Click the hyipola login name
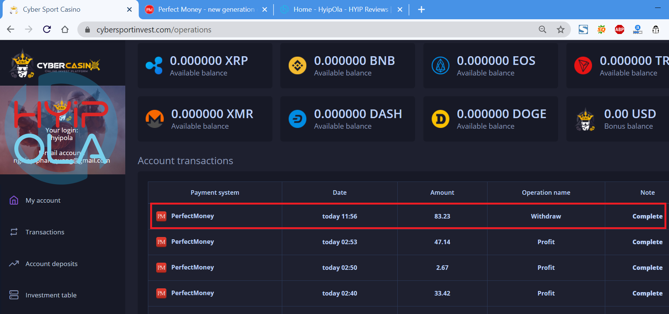 coord(62,138)
